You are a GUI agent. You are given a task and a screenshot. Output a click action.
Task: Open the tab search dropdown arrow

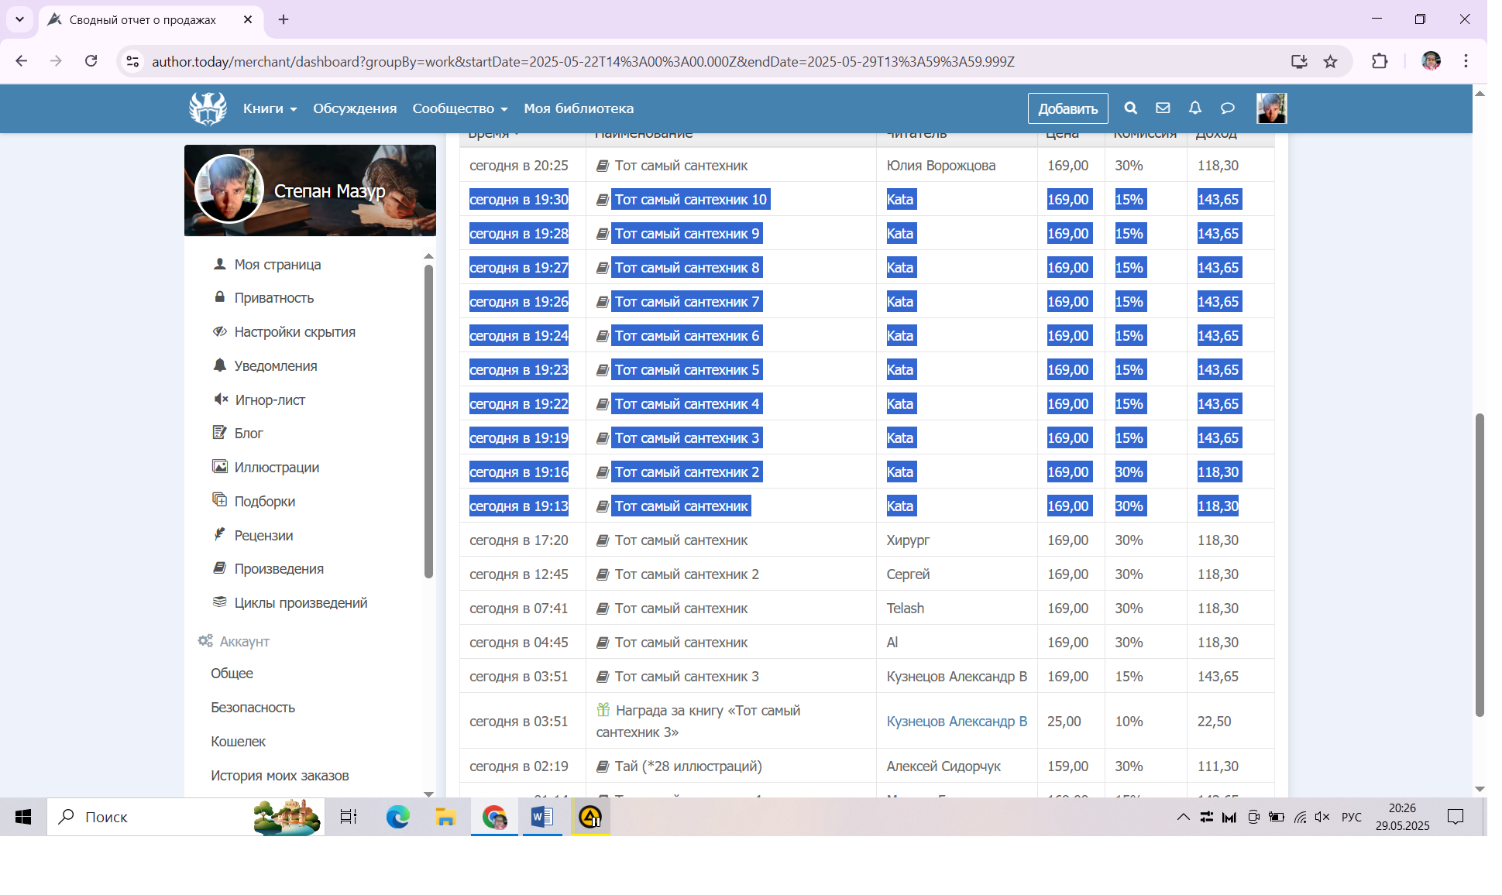pos(19,19)
